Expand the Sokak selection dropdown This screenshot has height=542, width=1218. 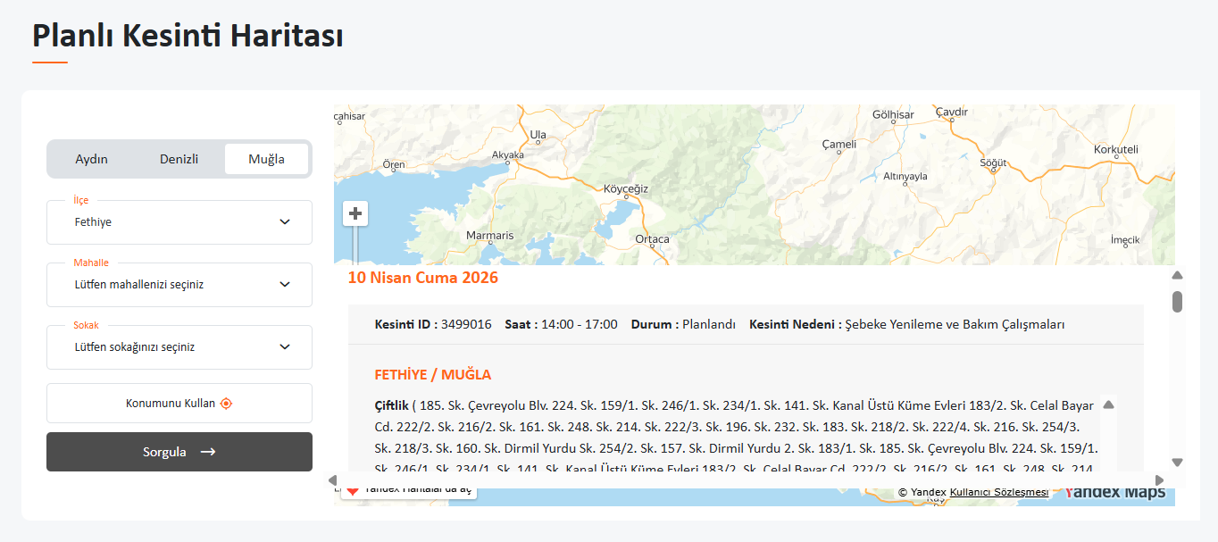pyautogui.click(x=179, y=347)
